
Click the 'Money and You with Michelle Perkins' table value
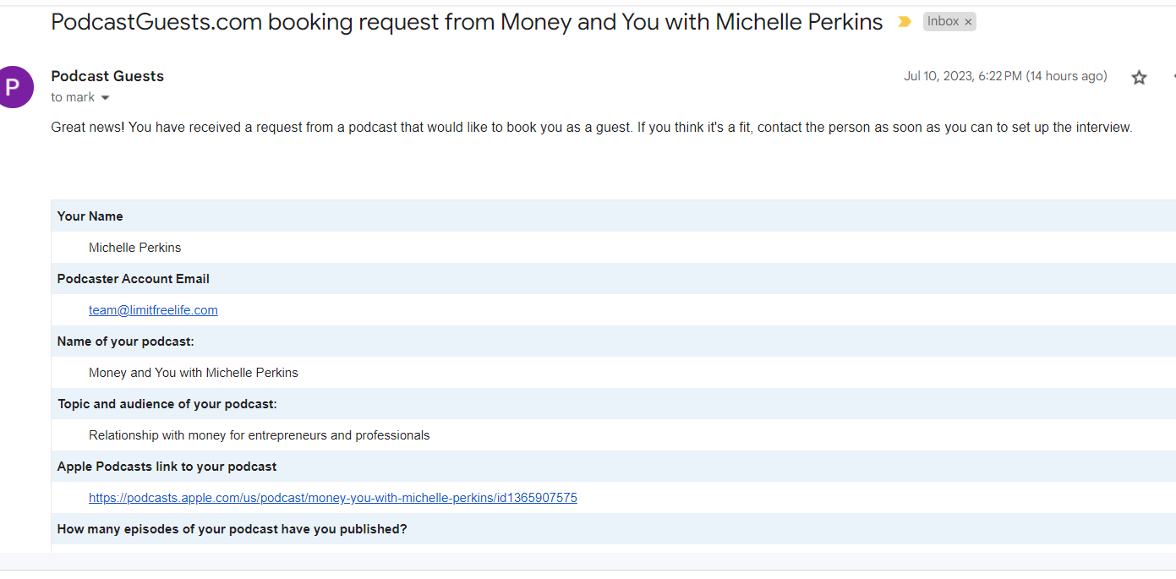193,373
